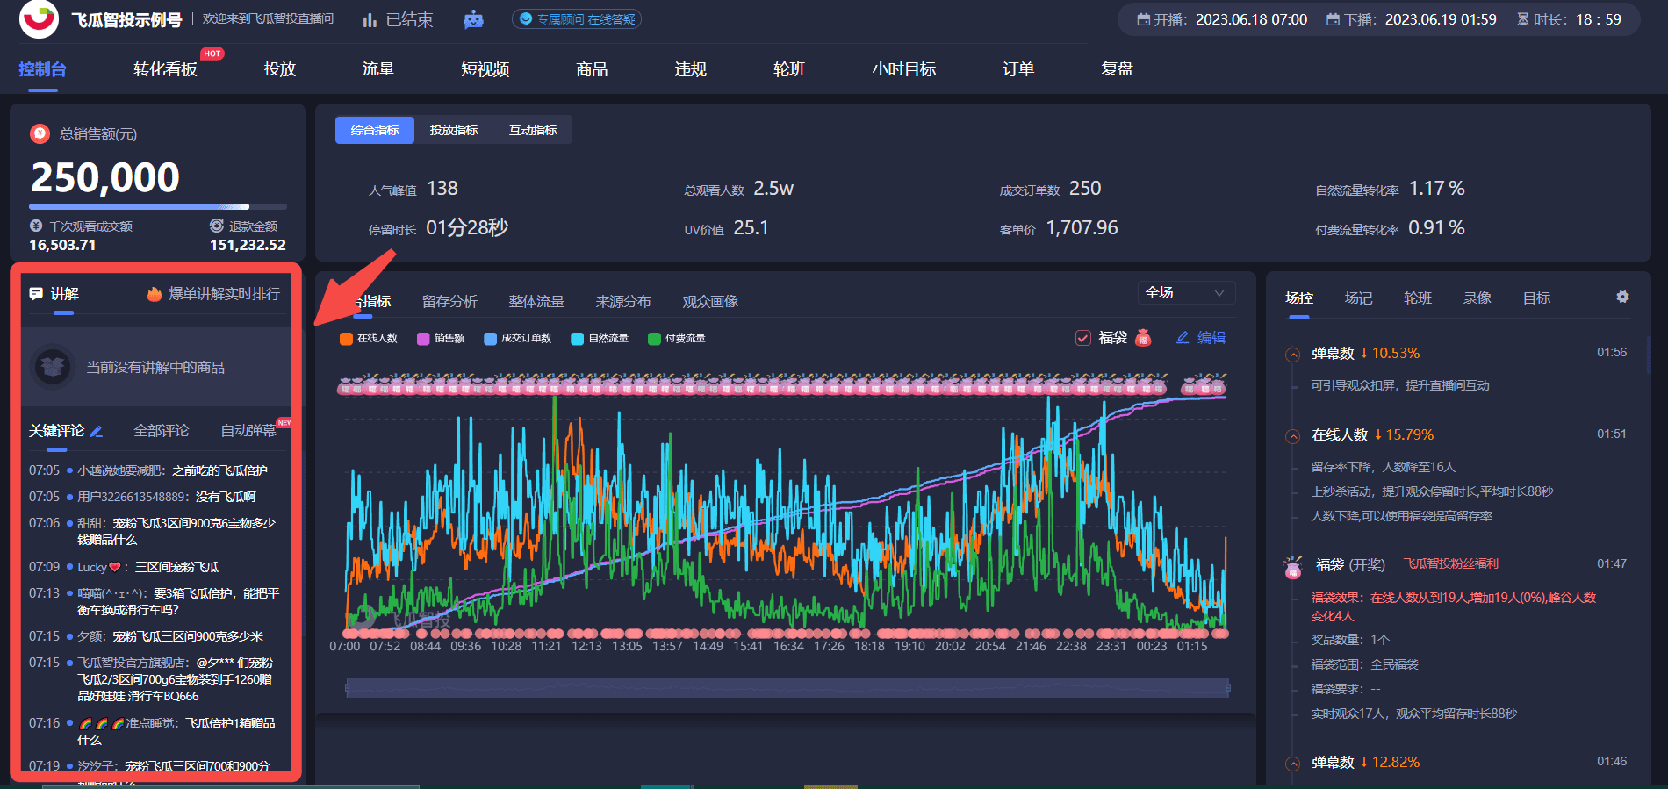The height and width of the screenshot is (789, 1668).
Task: Click the empty product box icon
Action: pos(53,366)
